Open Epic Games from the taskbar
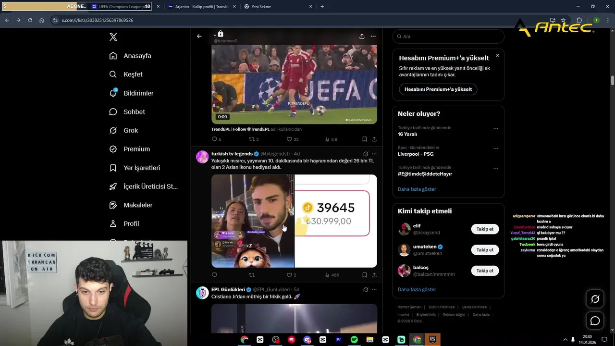This screenshot has height=346, width=615. pyautogui.click(x=432, y=340)
